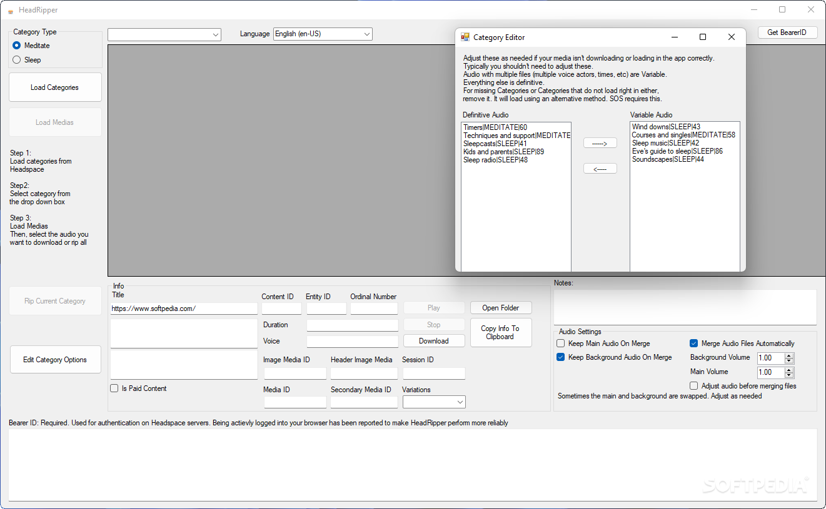Click the Category Editor window icon
The image size is (826, 509).
(465, 37)
